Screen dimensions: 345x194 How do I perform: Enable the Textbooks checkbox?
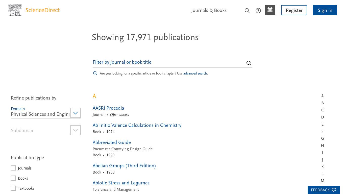coord(13,188)
